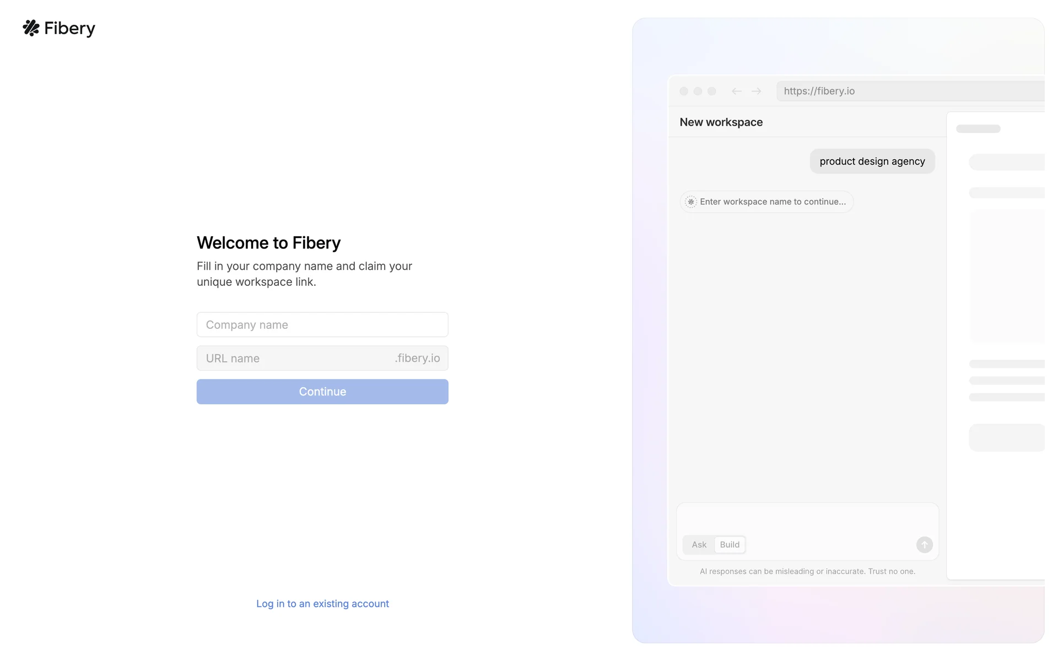
Task: Click the Fibery logo icon
Action: click(31, 28)
